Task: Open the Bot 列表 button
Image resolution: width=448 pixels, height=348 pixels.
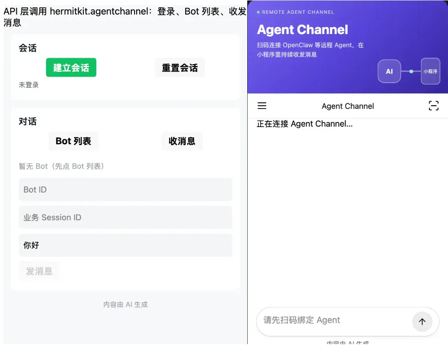Action: [x=74, y=141]
